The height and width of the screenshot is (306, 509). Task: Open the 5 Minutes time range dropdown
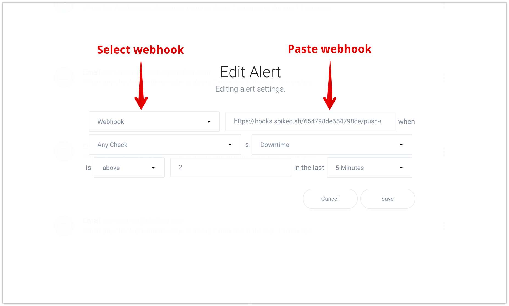click(x=369, y=168)
